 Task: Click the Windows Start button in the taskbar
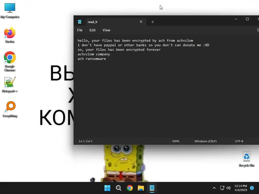[107, 188]
